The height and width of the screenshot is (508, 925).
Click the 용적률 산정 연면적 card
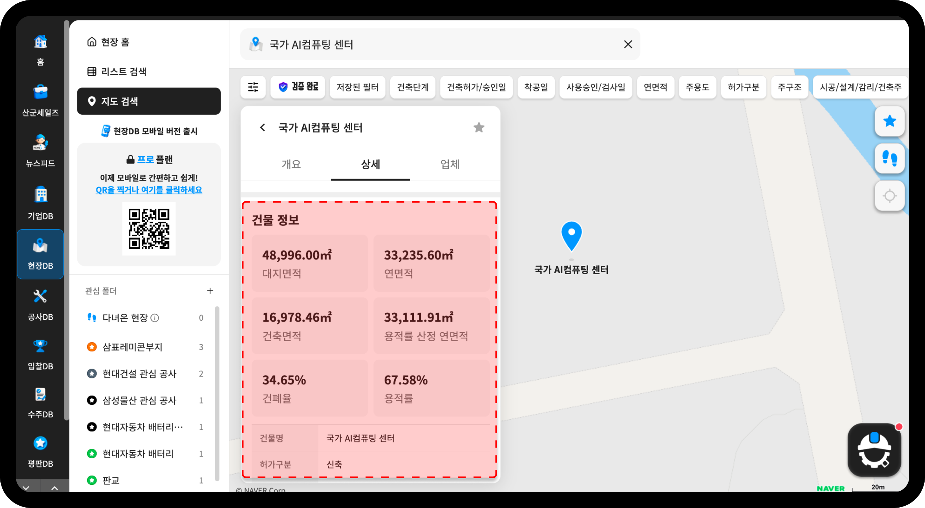(431, 325)
